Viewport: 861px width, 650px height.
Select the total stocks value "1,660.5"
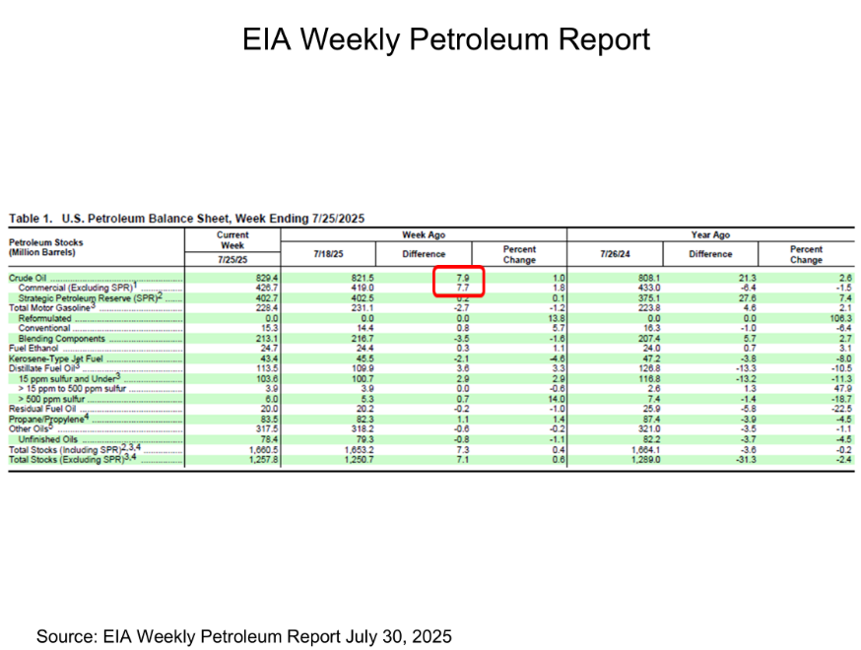click(x=263, y=450)
